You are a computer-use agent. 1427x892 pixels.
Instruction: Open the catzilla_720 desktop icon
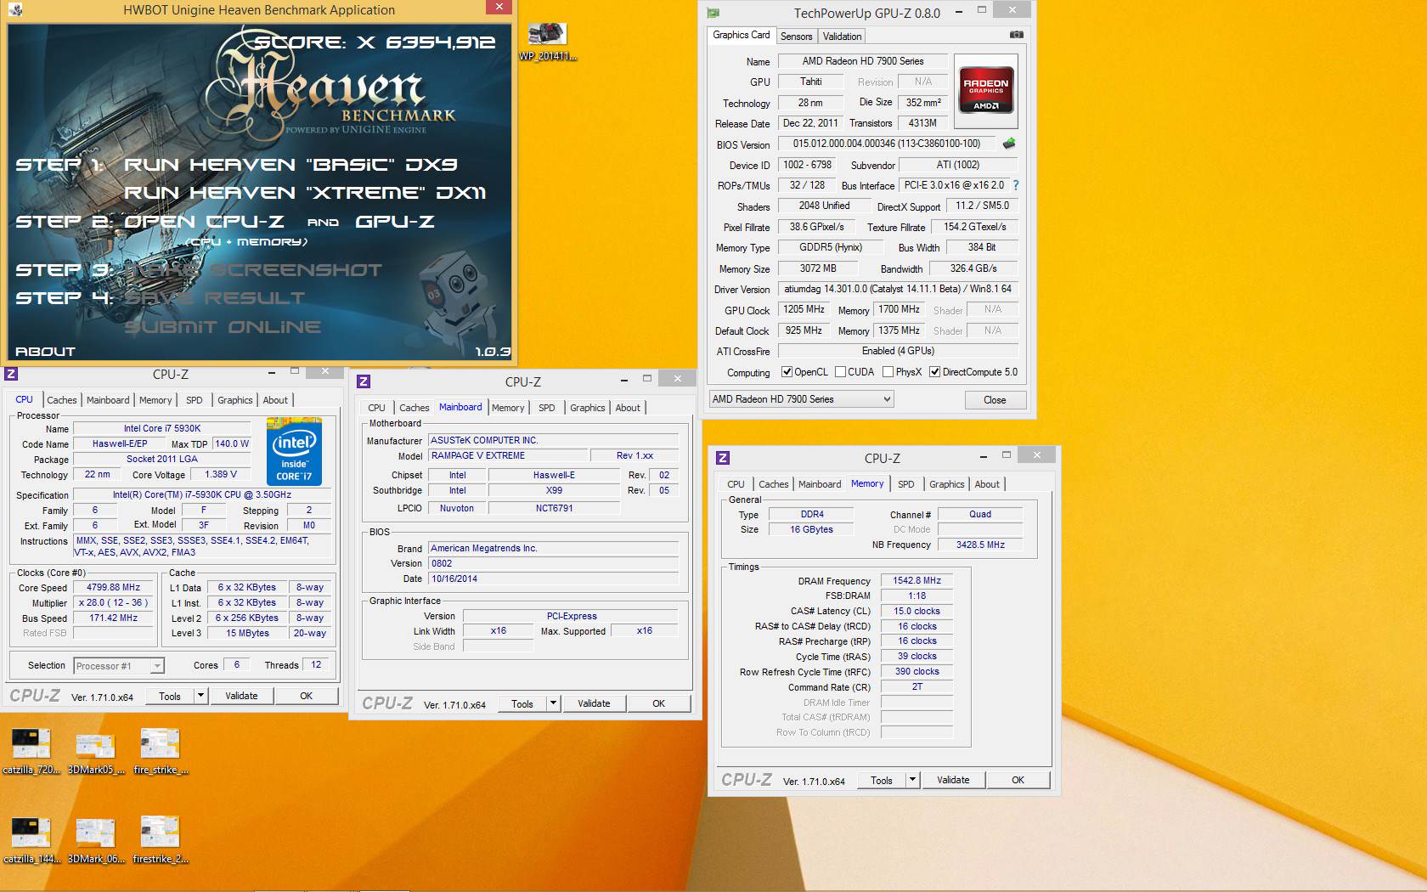point(31,752)
